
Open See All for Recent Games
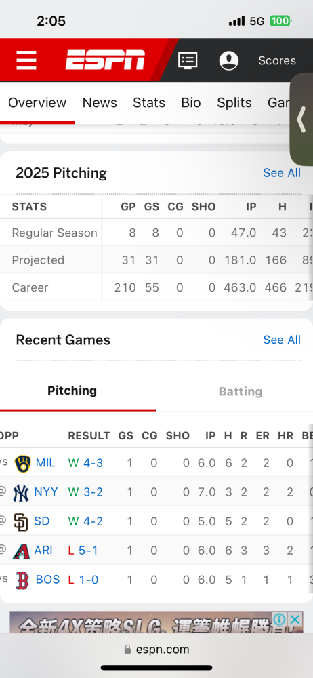click(x=282, y=340)
